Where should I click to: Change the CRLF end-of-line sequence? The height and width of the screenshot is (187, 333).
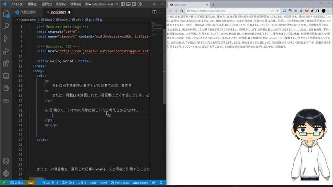(x=93, y=183)
